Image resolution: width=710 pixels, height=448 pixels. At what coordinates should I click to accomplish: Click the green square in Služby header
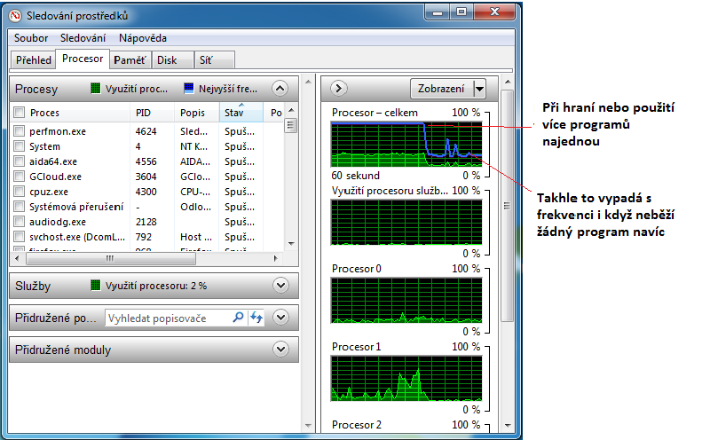point(95,285)
